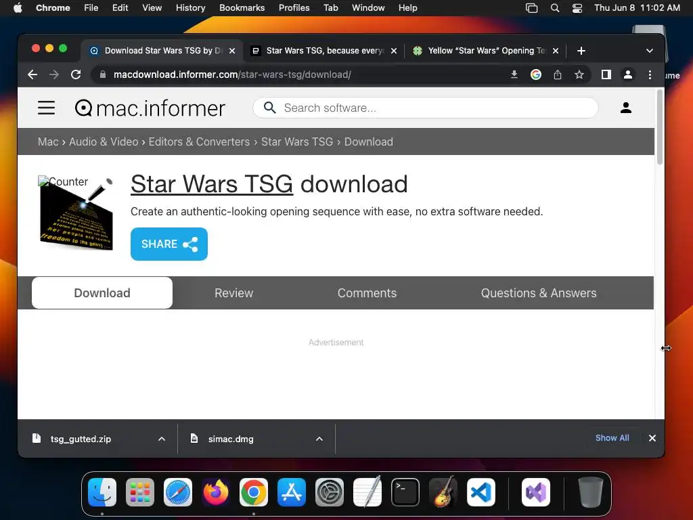693x520 pixels.
Task: Click the Google icon in the address bar
Action: pyautogui.click(x=536, y=74)
